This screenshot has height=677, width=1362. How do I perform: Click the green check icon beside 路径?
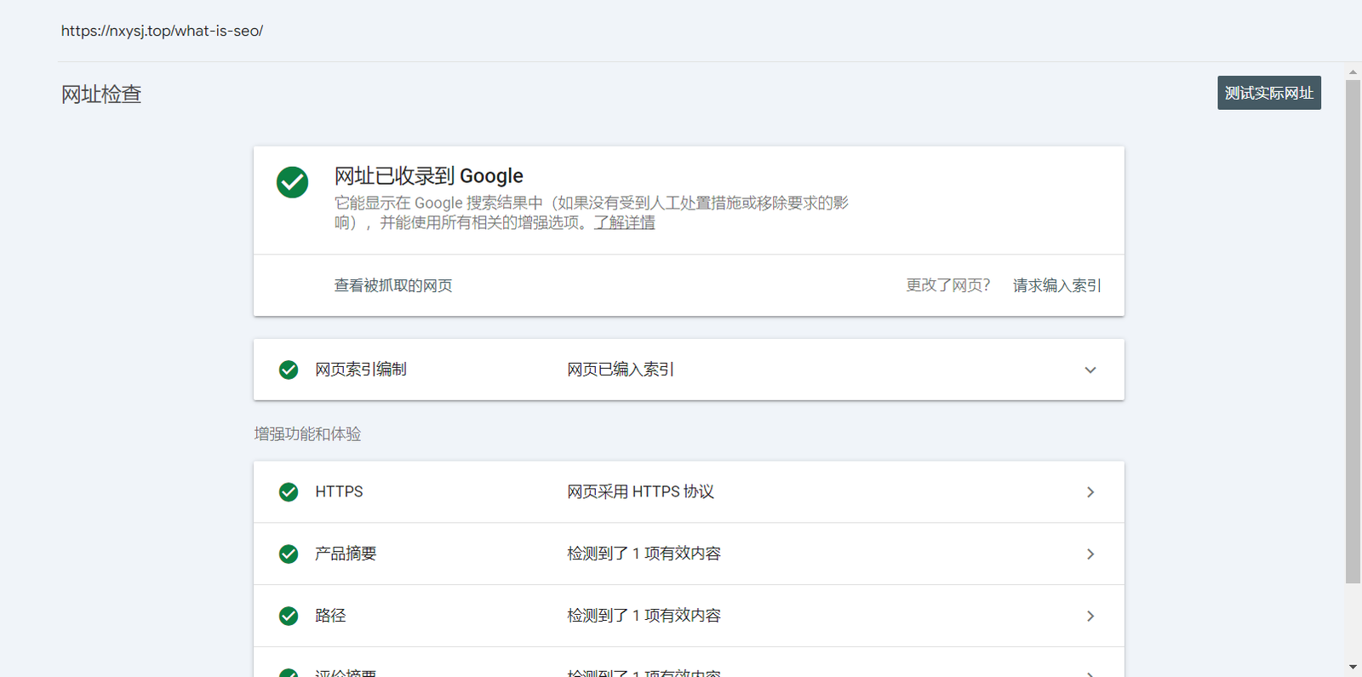point(289,616)
